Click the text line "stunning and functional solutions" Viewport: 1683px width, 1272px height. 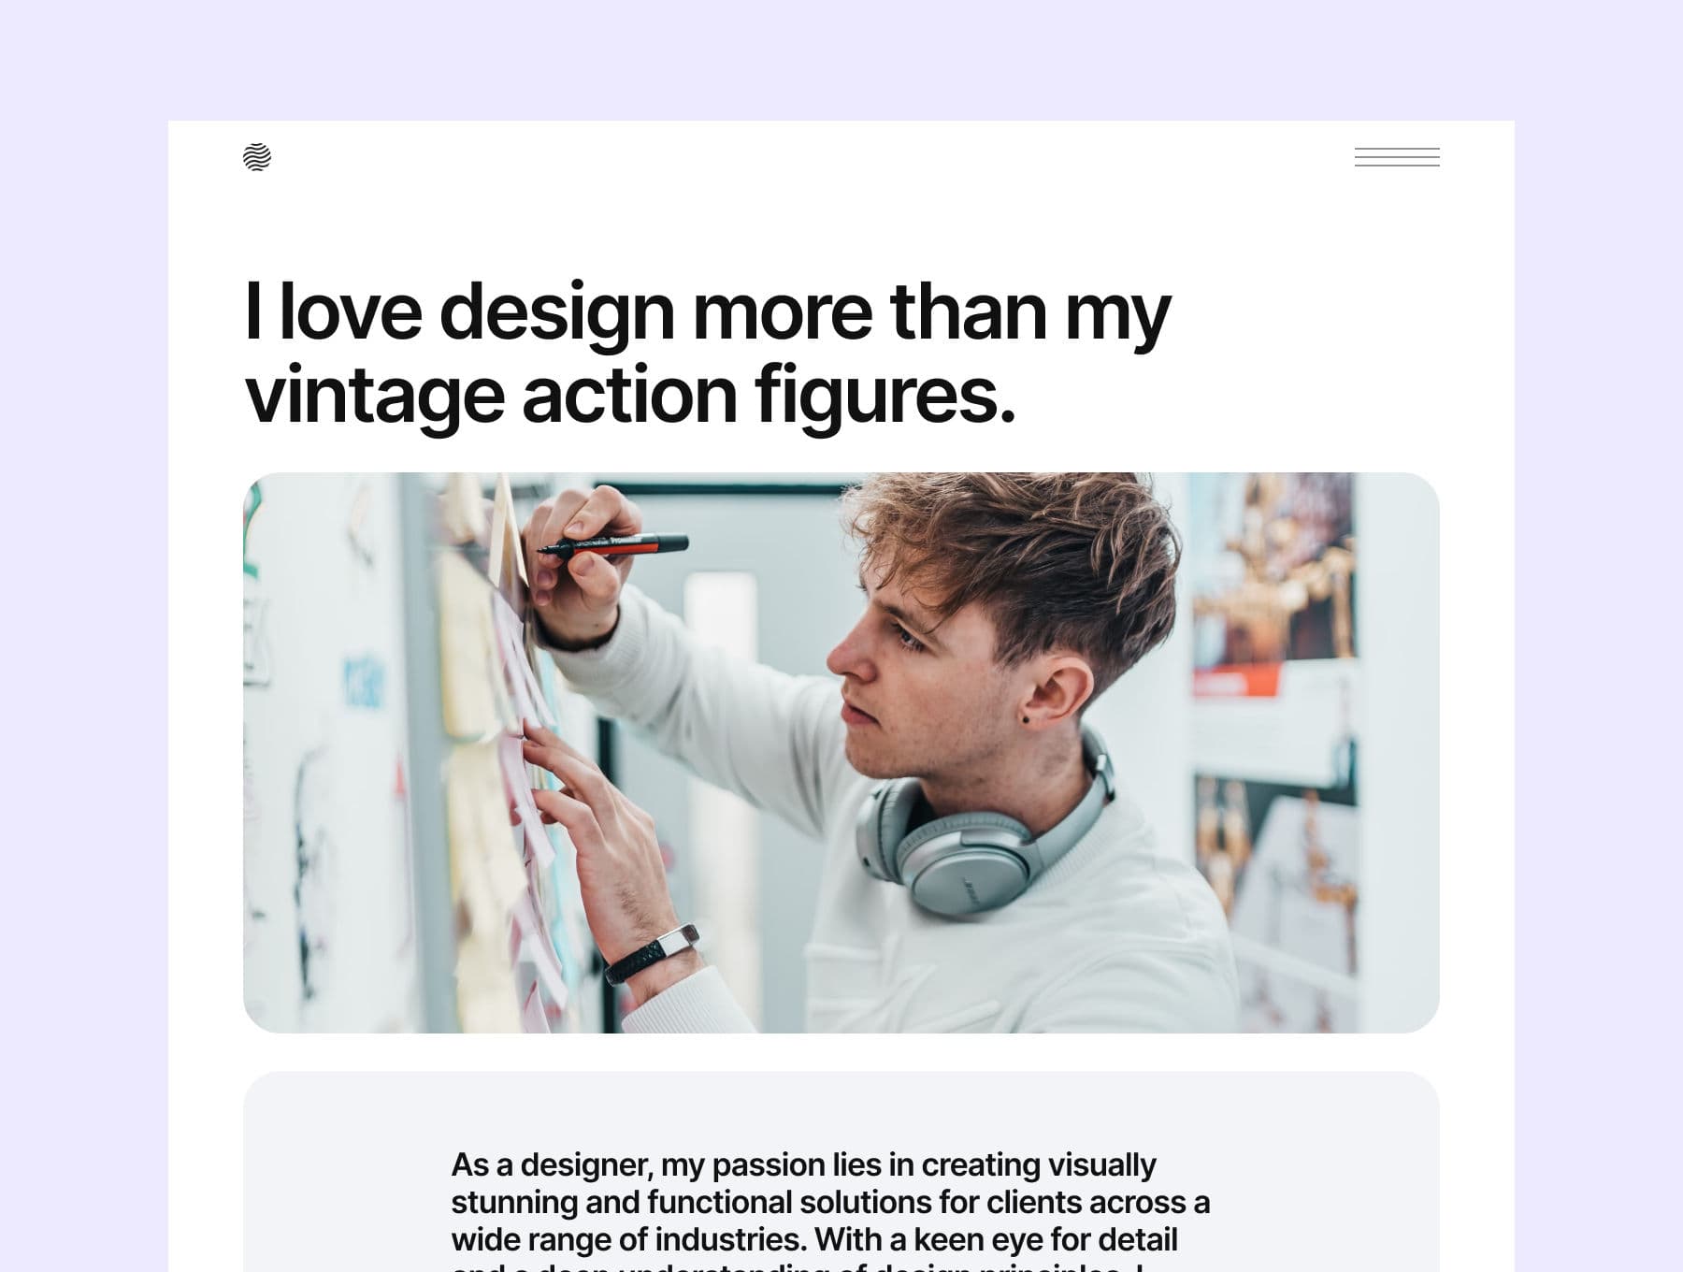pos(830,1202)
